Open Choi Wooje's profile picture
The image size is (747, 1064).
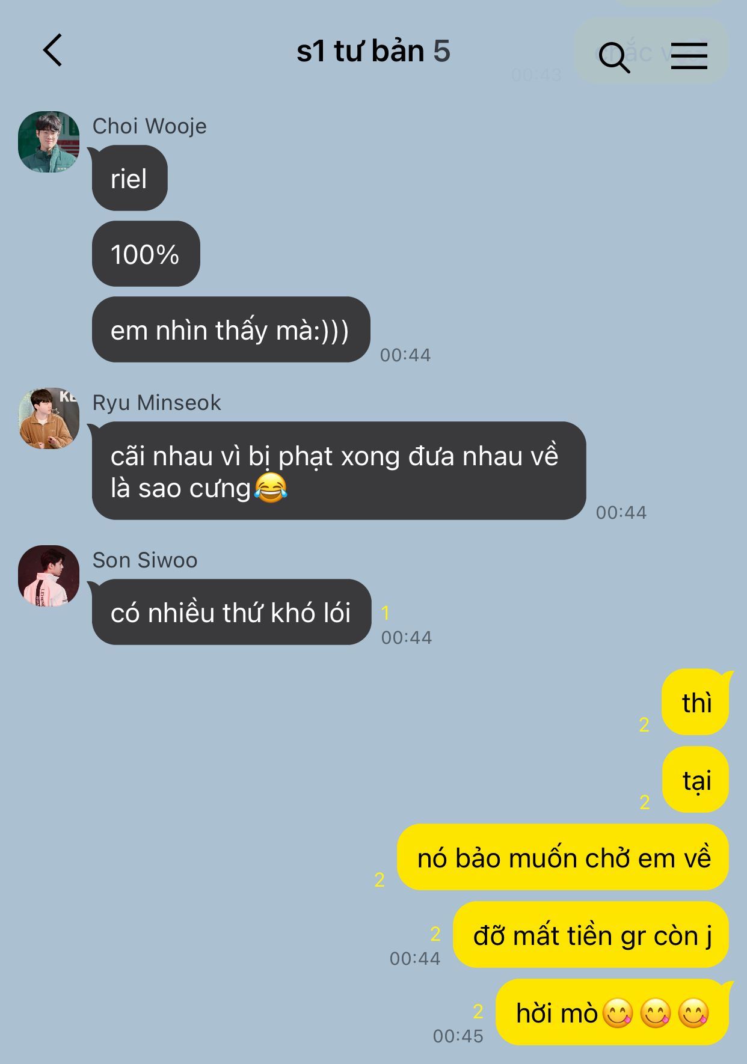[x=49, y=142]
